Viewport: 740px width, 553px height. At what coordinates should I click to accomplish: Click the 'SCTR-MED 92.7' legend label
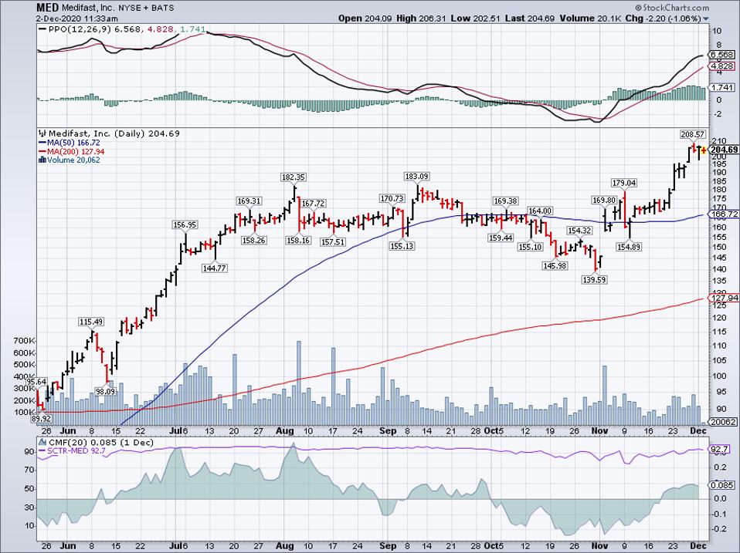[x=77, y=450]
